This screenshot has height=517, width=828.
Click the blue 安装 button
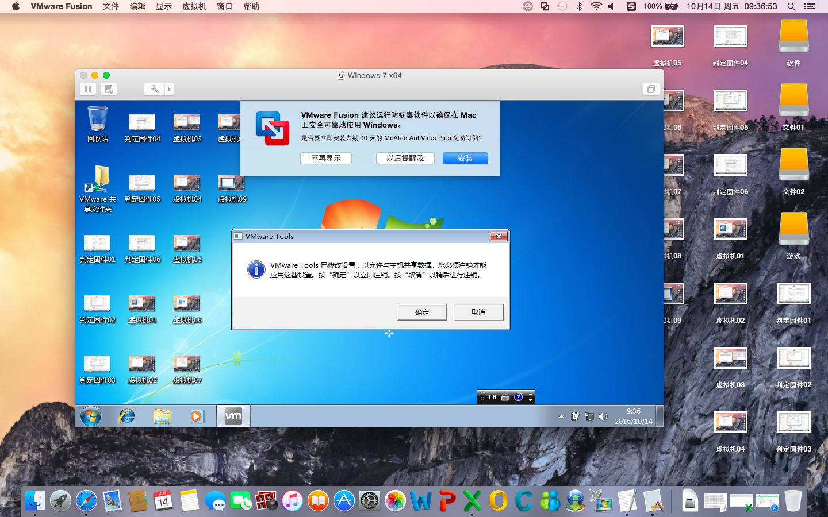pyautogui.click(x=465, y=158)
